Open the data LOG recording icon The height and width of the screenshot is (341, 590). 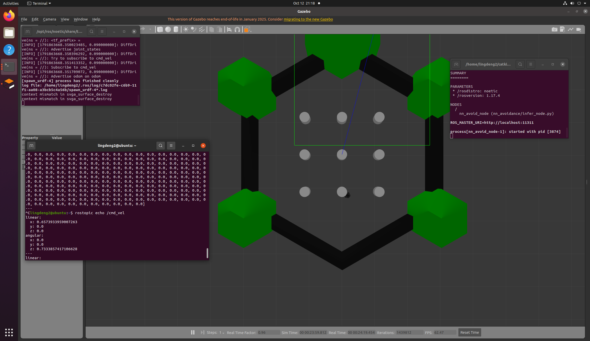(x=562, y=30)
